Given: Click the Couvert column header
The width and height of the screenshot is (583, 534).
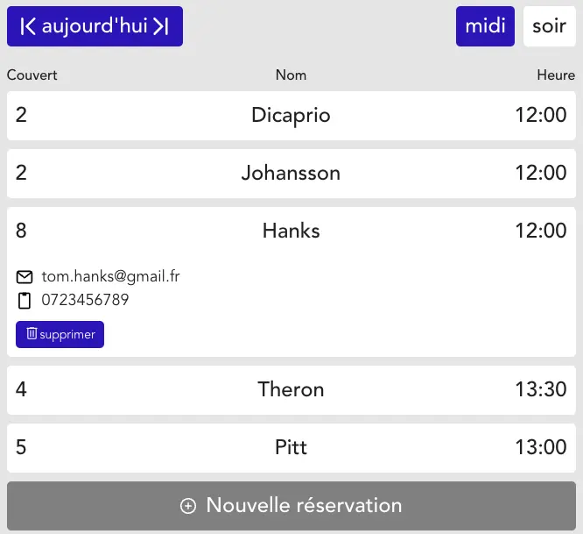Looking at the screenshot, I should pos(32,75).
